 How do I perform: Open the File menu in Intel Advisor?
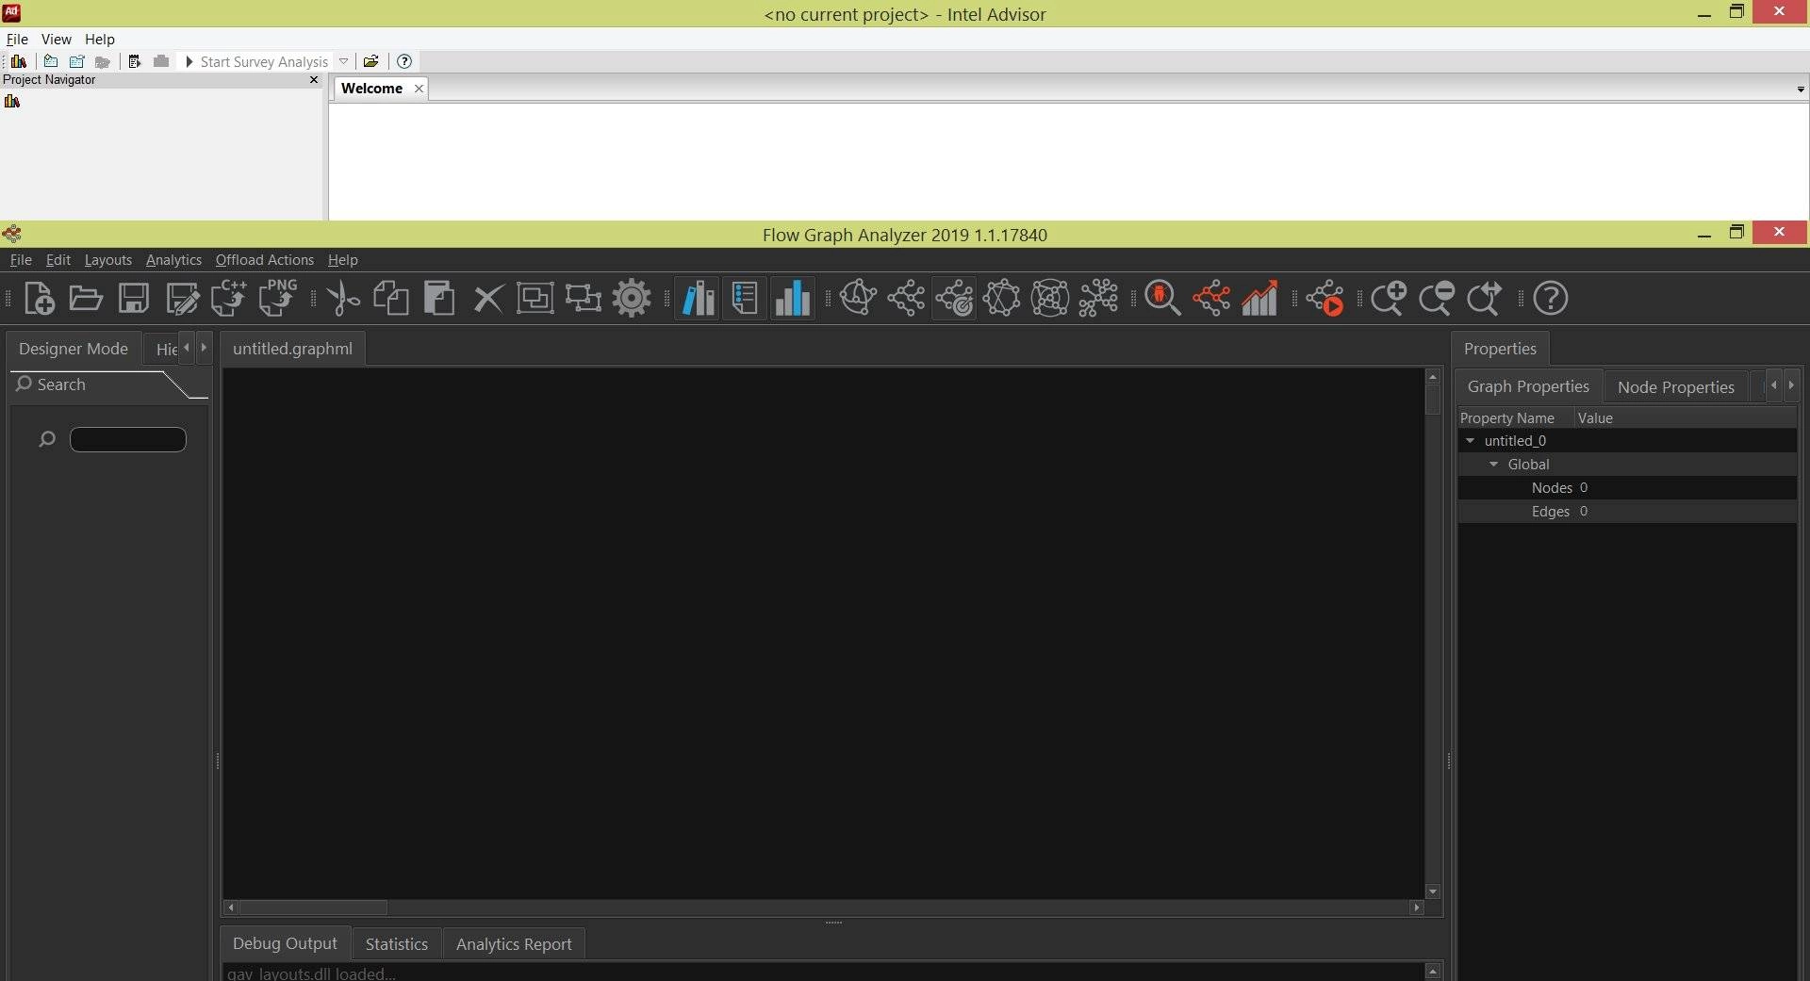point(17,40)
